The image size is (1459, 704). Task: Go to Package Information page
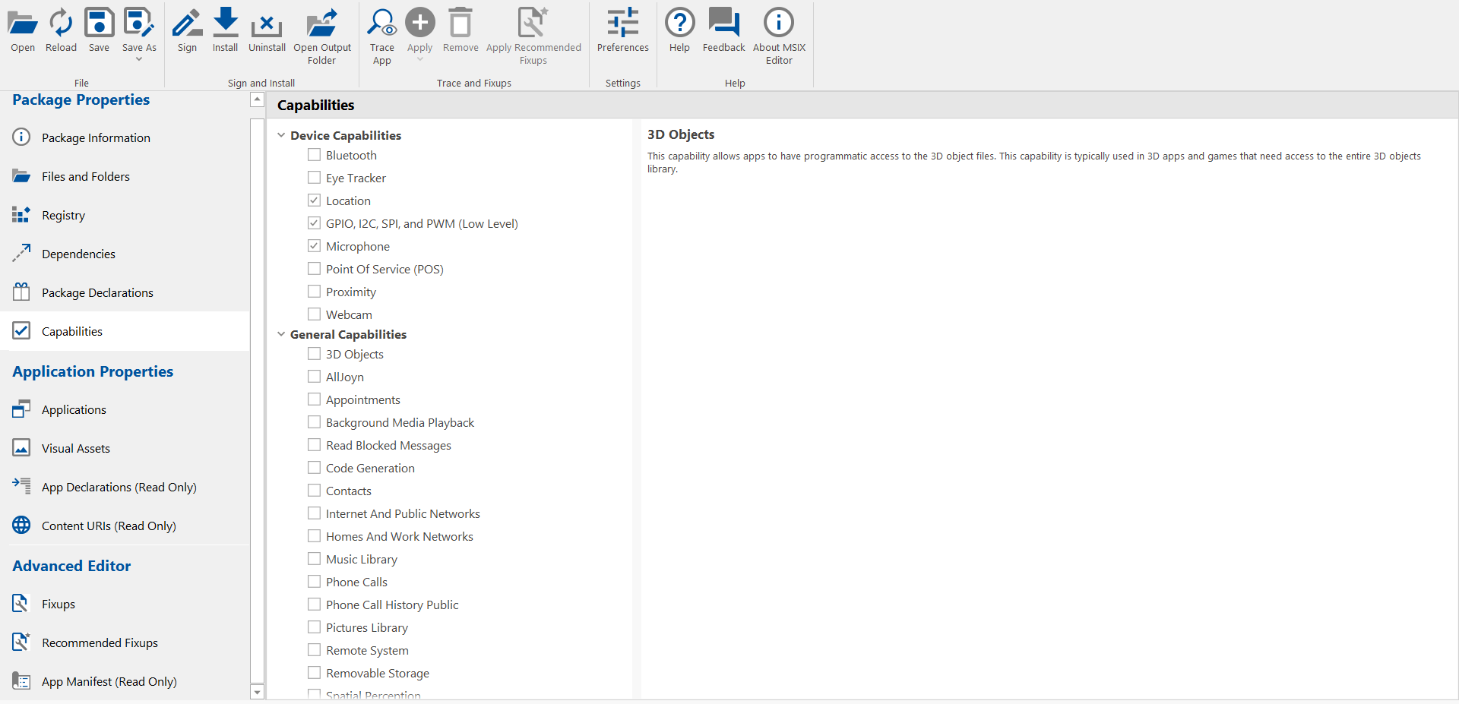click(x=96, y=137)
